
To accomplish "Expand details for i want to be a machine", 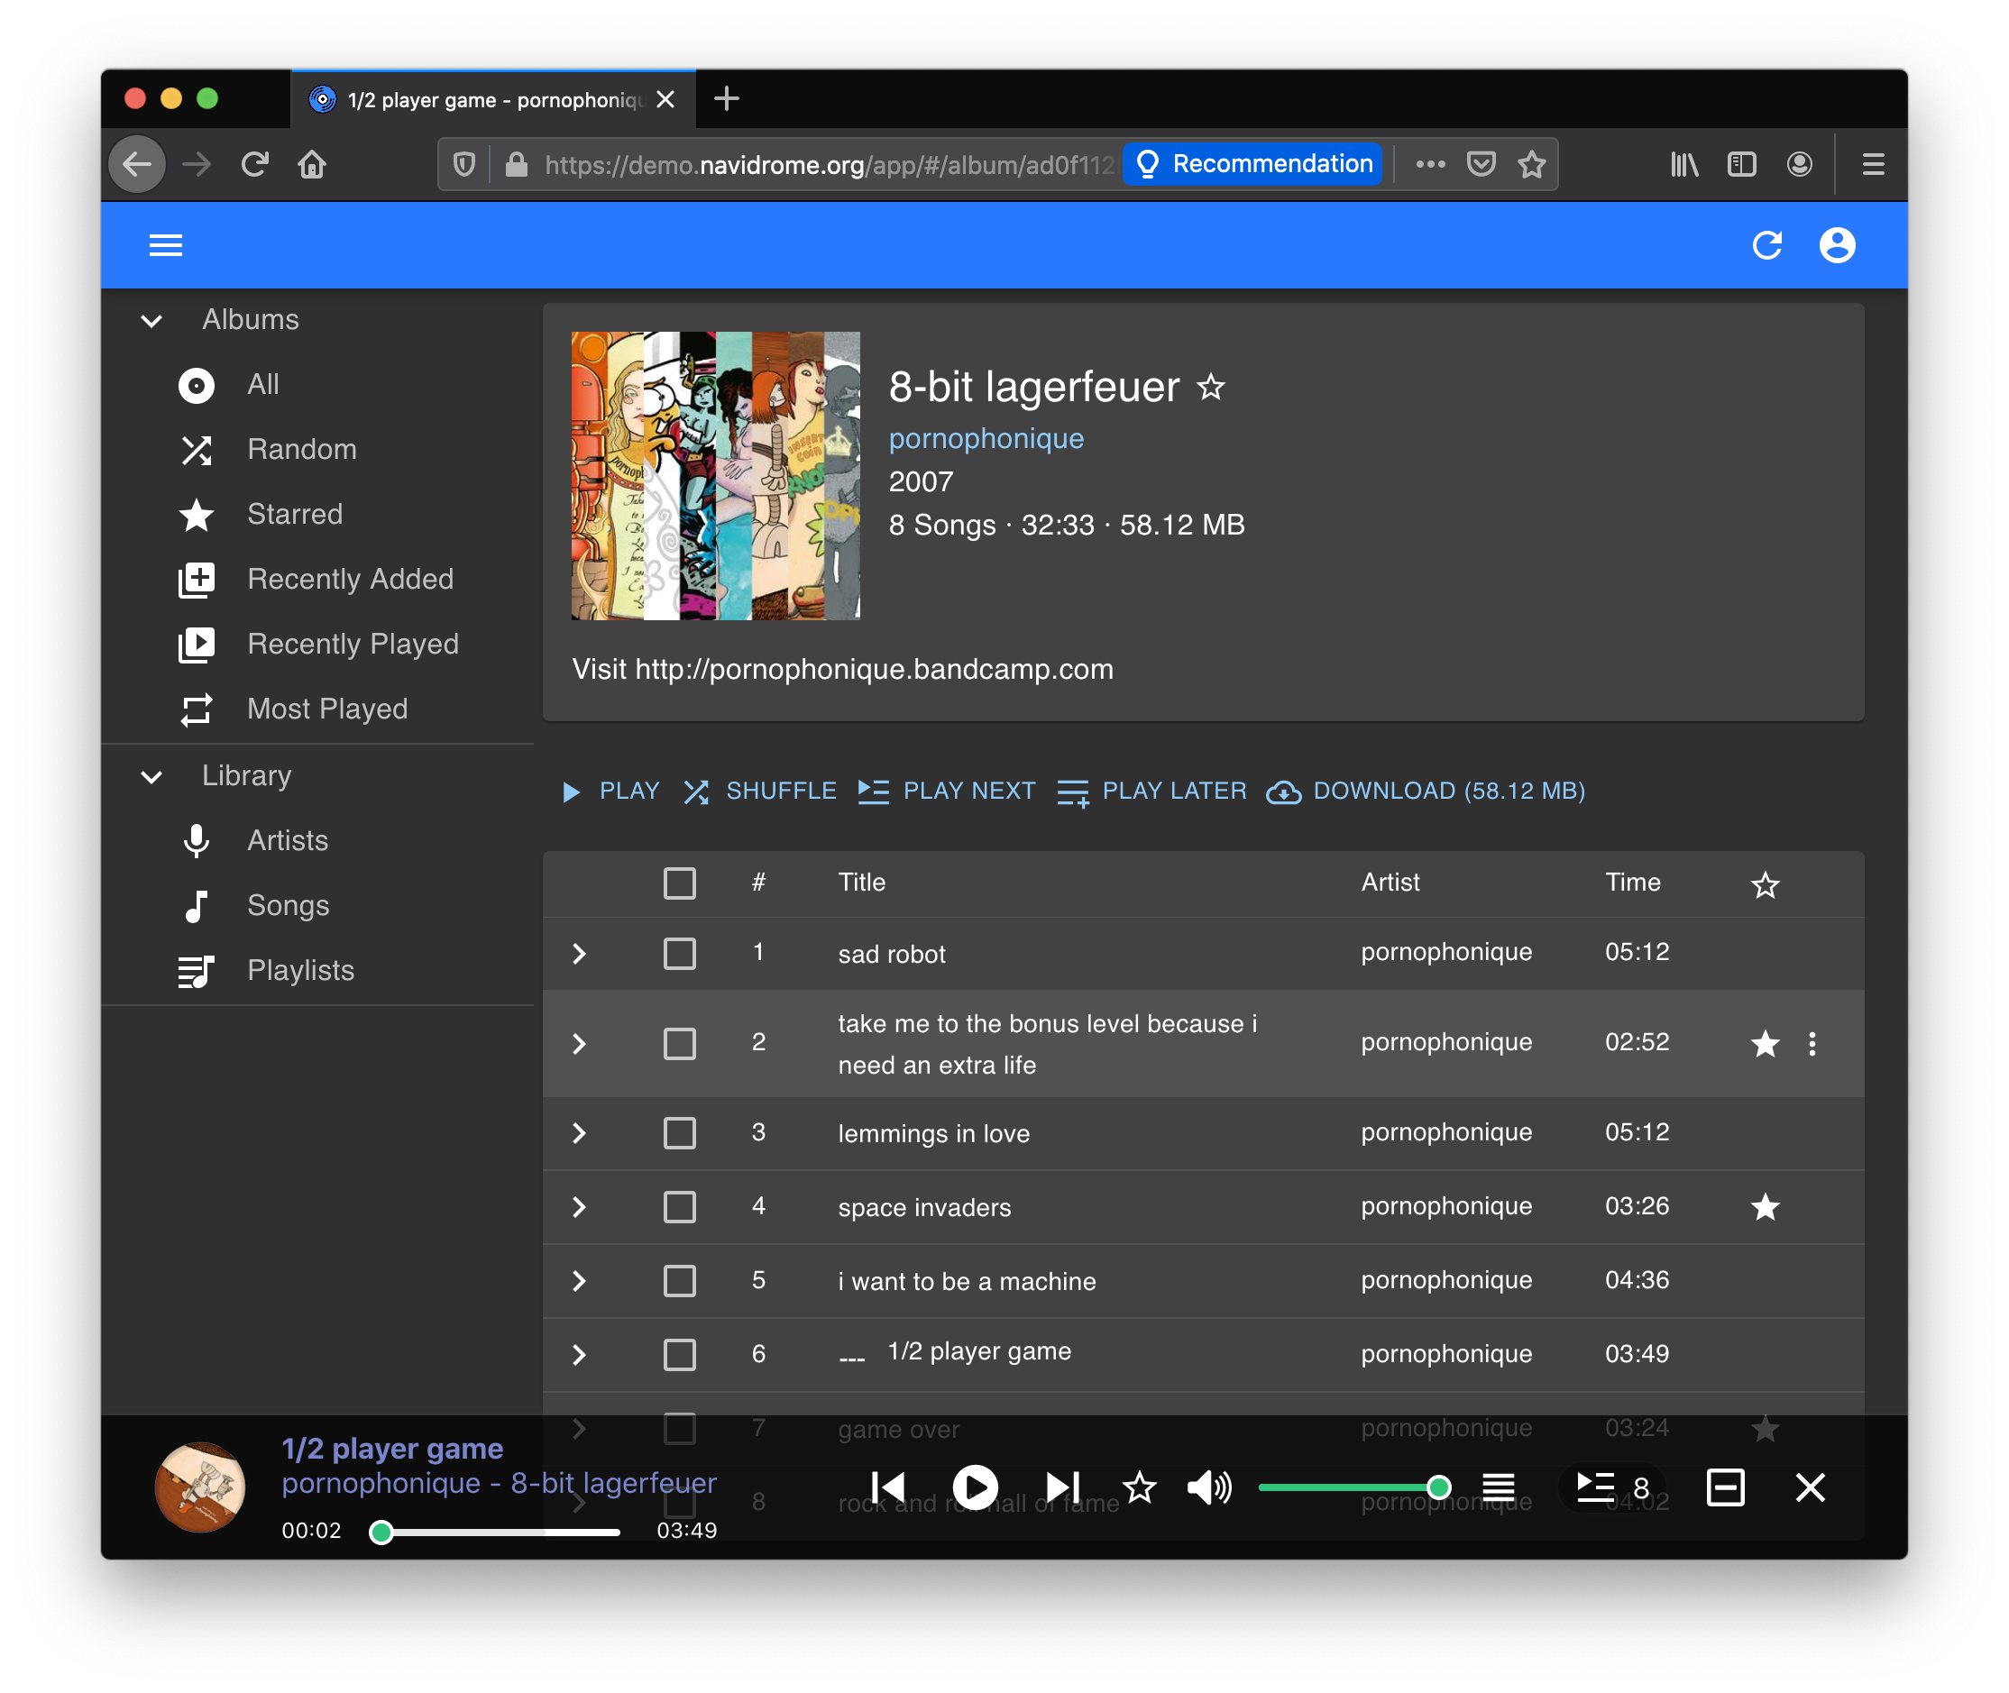I will tap(579, 1281).
